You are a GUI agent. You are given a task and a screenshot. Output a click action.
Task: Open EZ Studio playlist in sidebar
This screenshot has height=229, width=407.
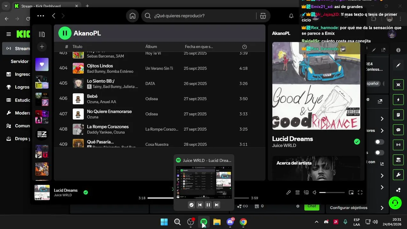tap(42, 134)
